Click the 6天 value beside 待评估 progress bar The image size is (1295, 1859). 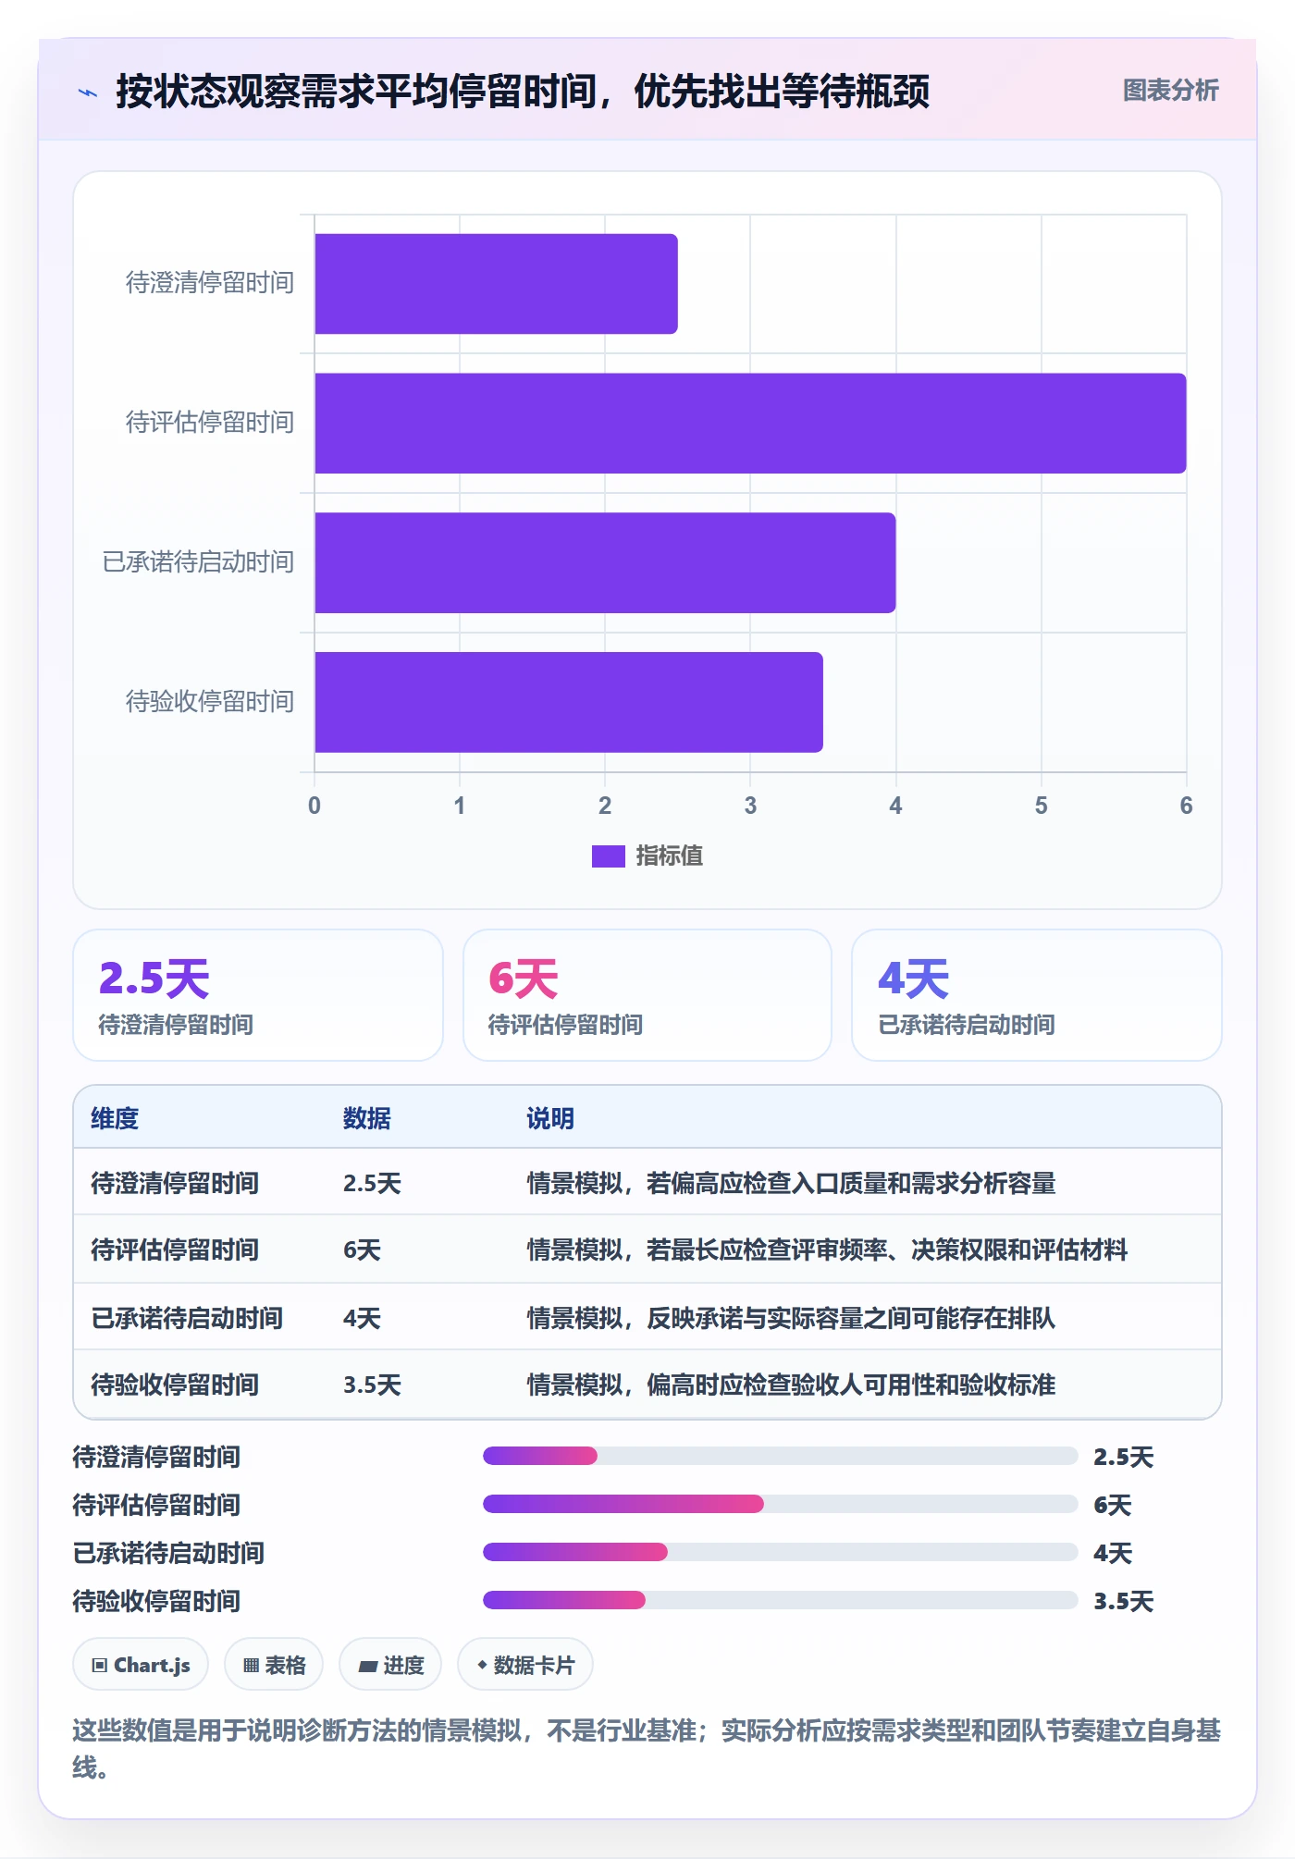pos(1113,1505)
